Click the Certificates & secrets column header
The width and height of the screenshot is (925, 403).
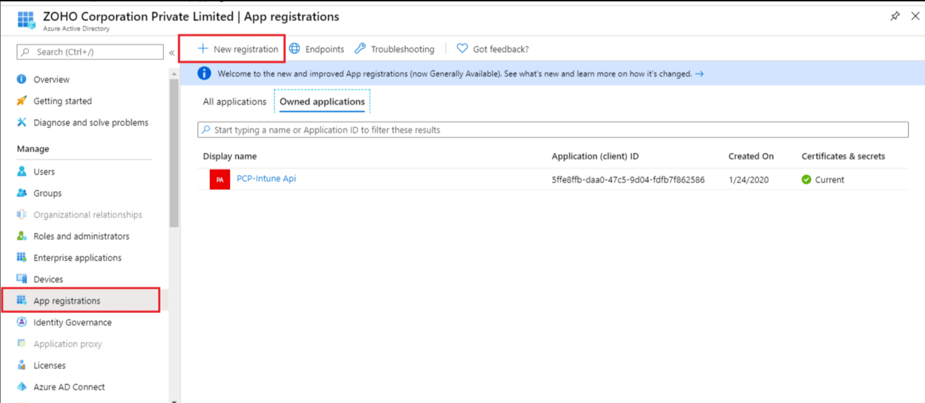pyautogui.click(x=843, y=156)
